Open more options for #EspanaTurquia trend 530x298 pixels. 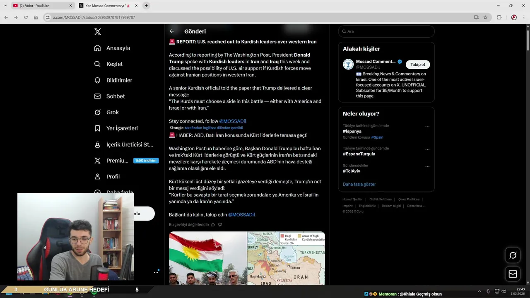(427, 149)
